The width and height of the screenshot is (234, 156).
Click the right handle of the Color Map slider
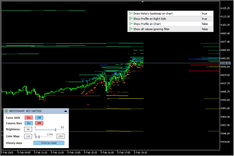pyautogui.click(x=39, y=137)
